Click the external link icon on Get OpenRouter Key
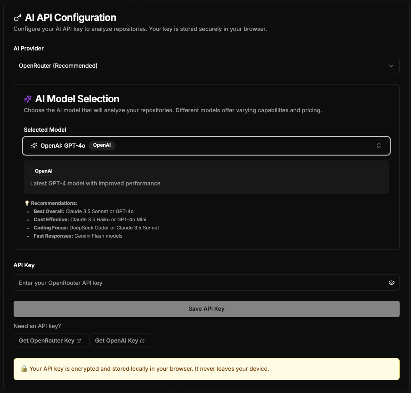411x393 pixels. coord(78,340)
